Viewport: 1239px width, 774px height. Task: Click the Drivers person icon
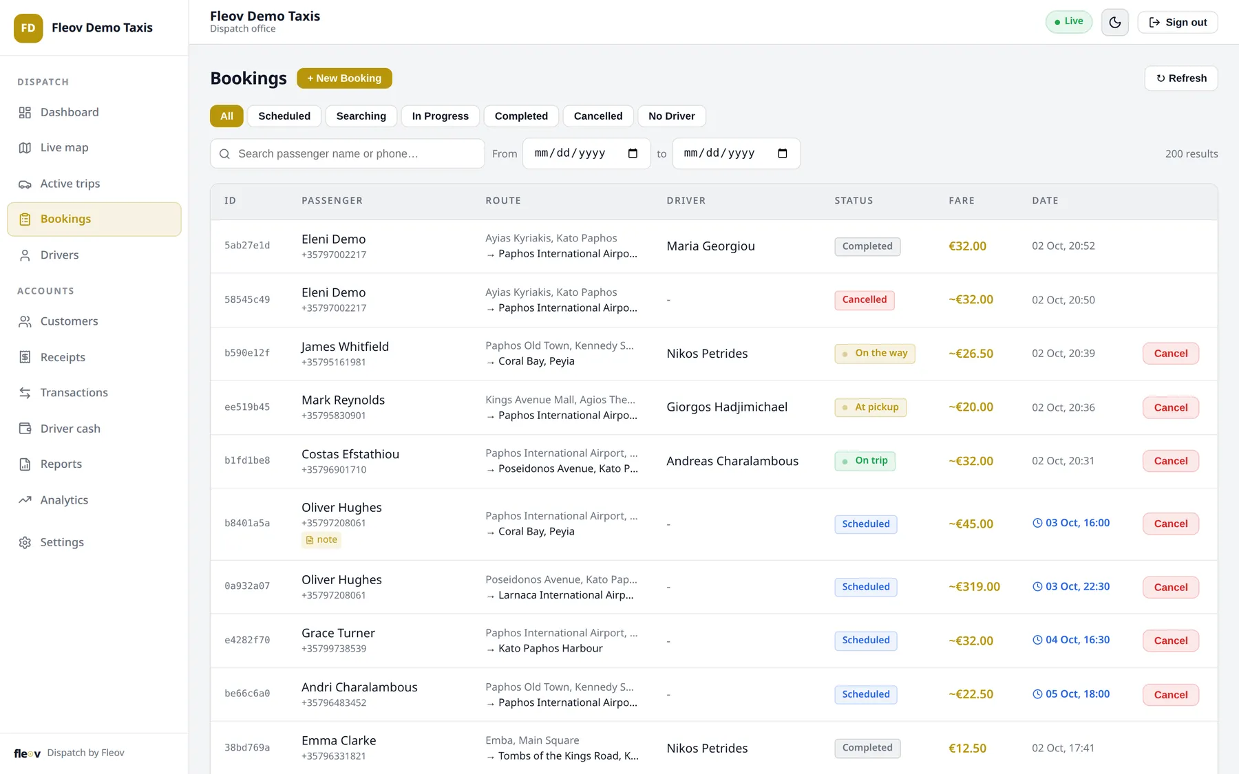click(25, 255)
